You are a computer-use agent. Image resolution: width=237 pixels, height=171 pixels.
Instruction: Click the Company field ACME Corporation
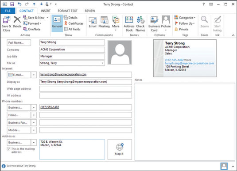72,49
